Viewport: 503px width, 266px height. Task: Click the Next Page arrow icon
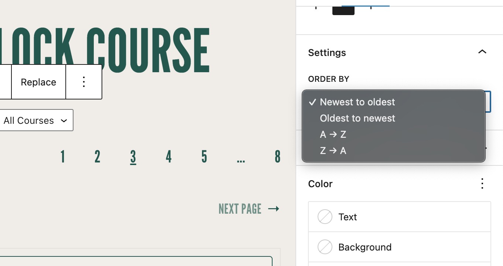[274, 209]
